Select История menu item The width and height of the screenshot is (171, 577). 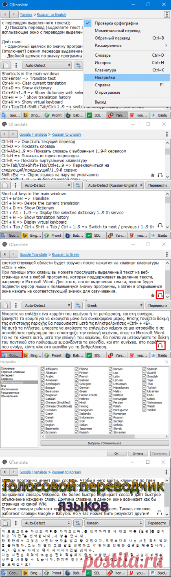coord(127,62)
